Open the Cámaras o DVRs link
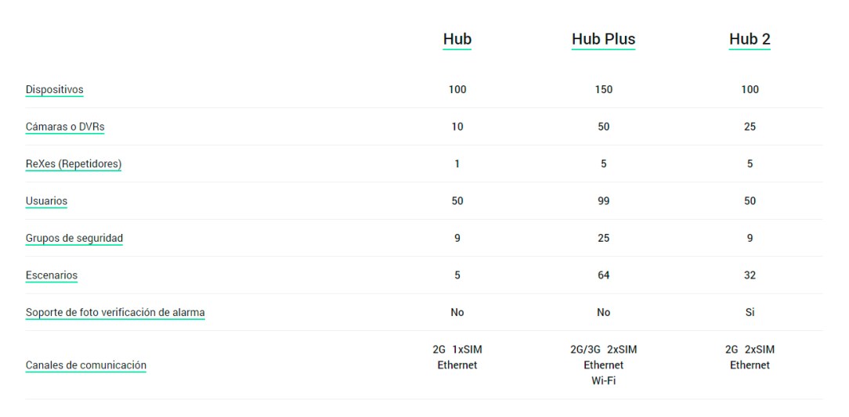This screenshot has height=417, width=849. click(65, 127)
